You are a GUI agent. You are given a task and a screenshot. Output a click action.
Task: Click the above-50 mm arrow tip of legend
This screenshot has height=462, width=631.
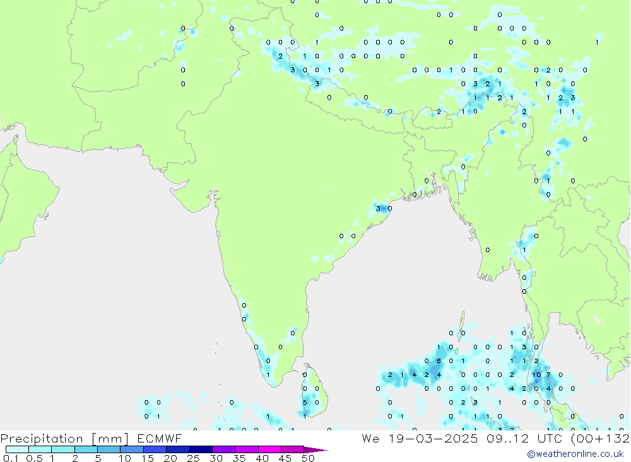316,449
